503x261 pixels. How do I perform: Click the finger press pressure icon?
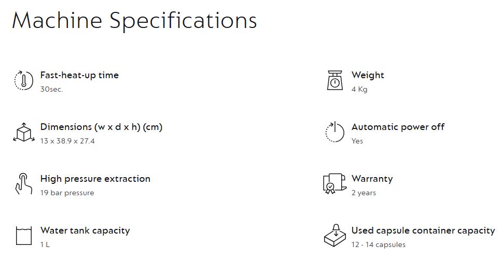pos(23,184)
